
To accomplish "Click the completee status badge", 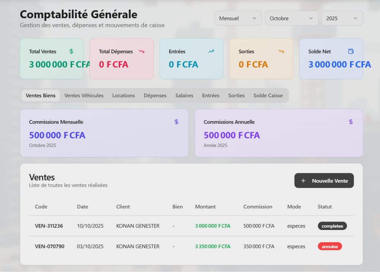I will [x=332, y=226].
